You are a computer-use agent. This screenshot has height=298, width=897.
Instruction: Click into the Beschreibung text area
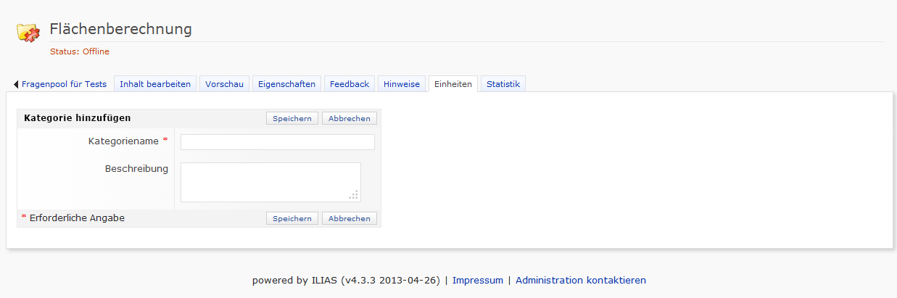pos(270,182)
